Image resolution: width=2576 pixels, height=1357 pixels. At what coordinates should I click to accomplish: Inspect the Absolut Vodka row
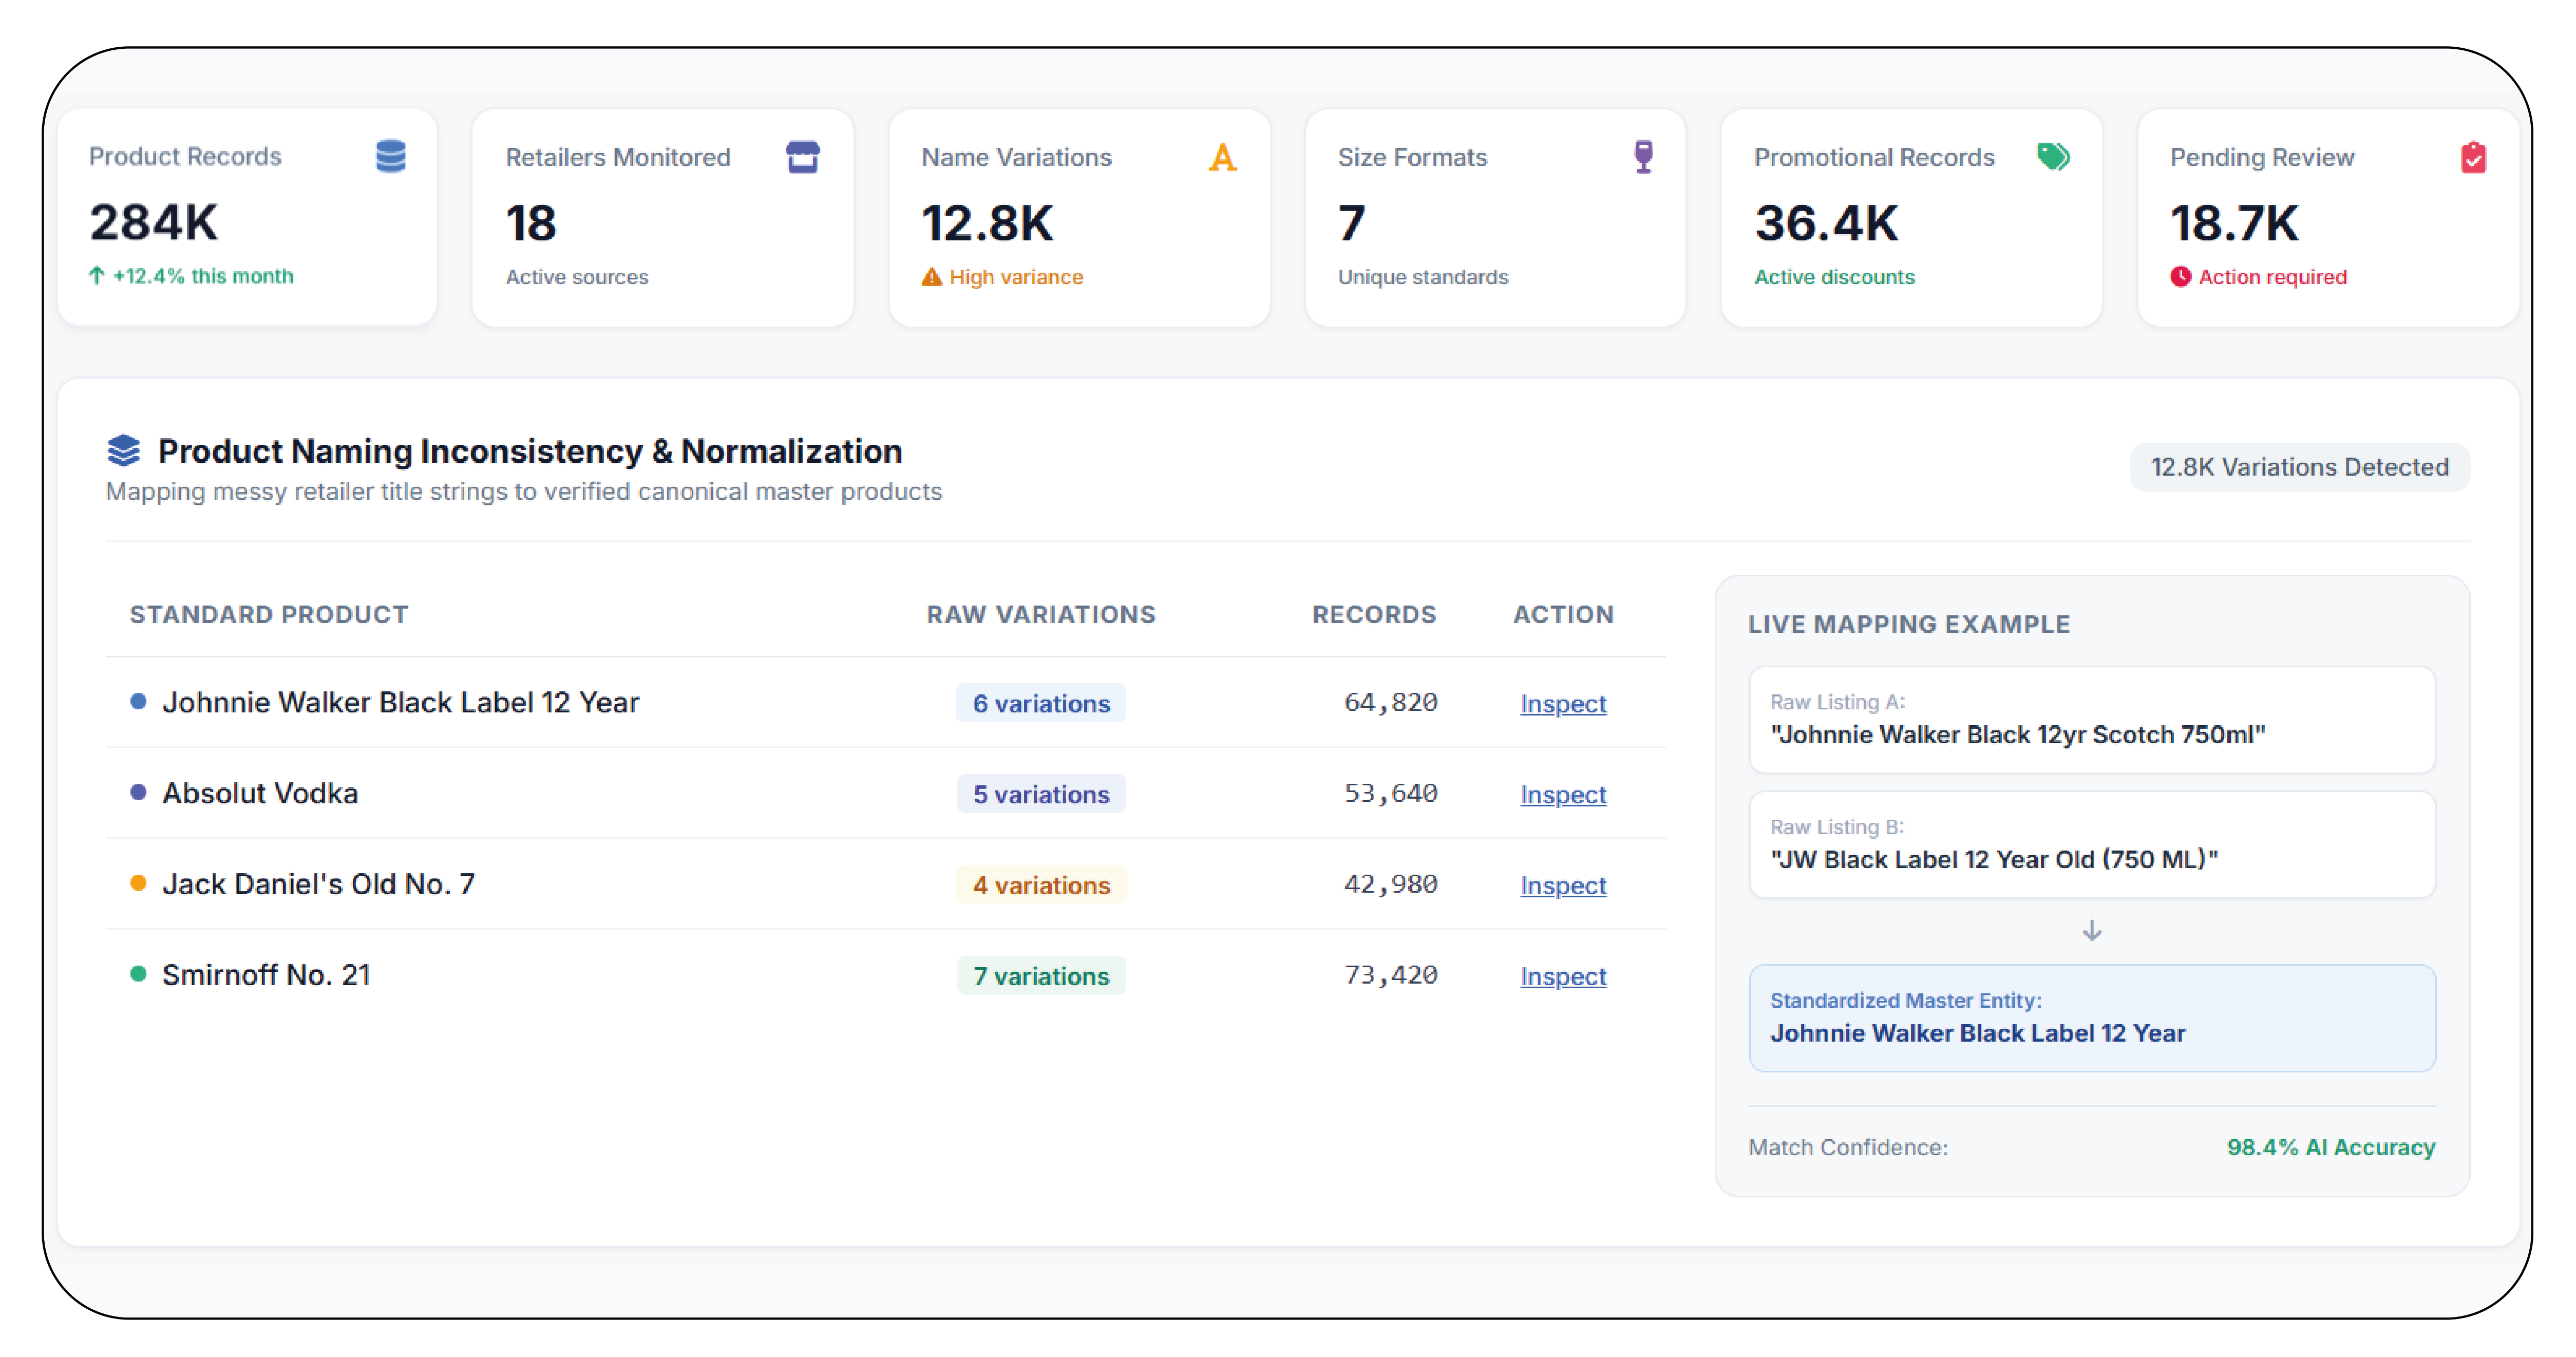pyautogui.click(x=1563, y=794)
